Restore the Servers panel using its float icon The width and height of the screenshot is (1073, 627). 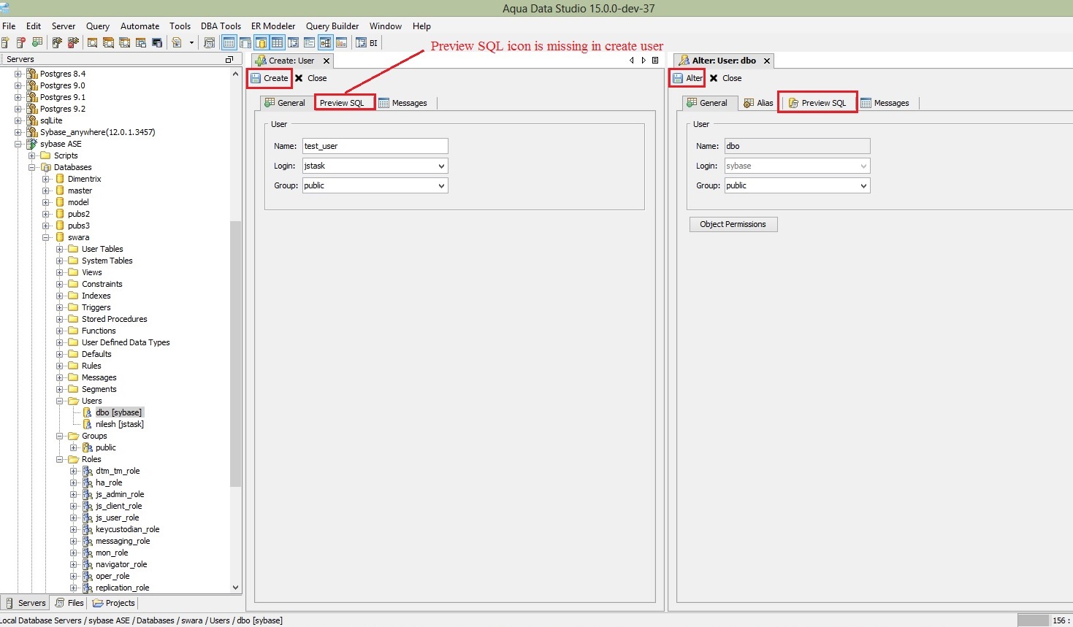pyautogui.click(x=229, y=59)
